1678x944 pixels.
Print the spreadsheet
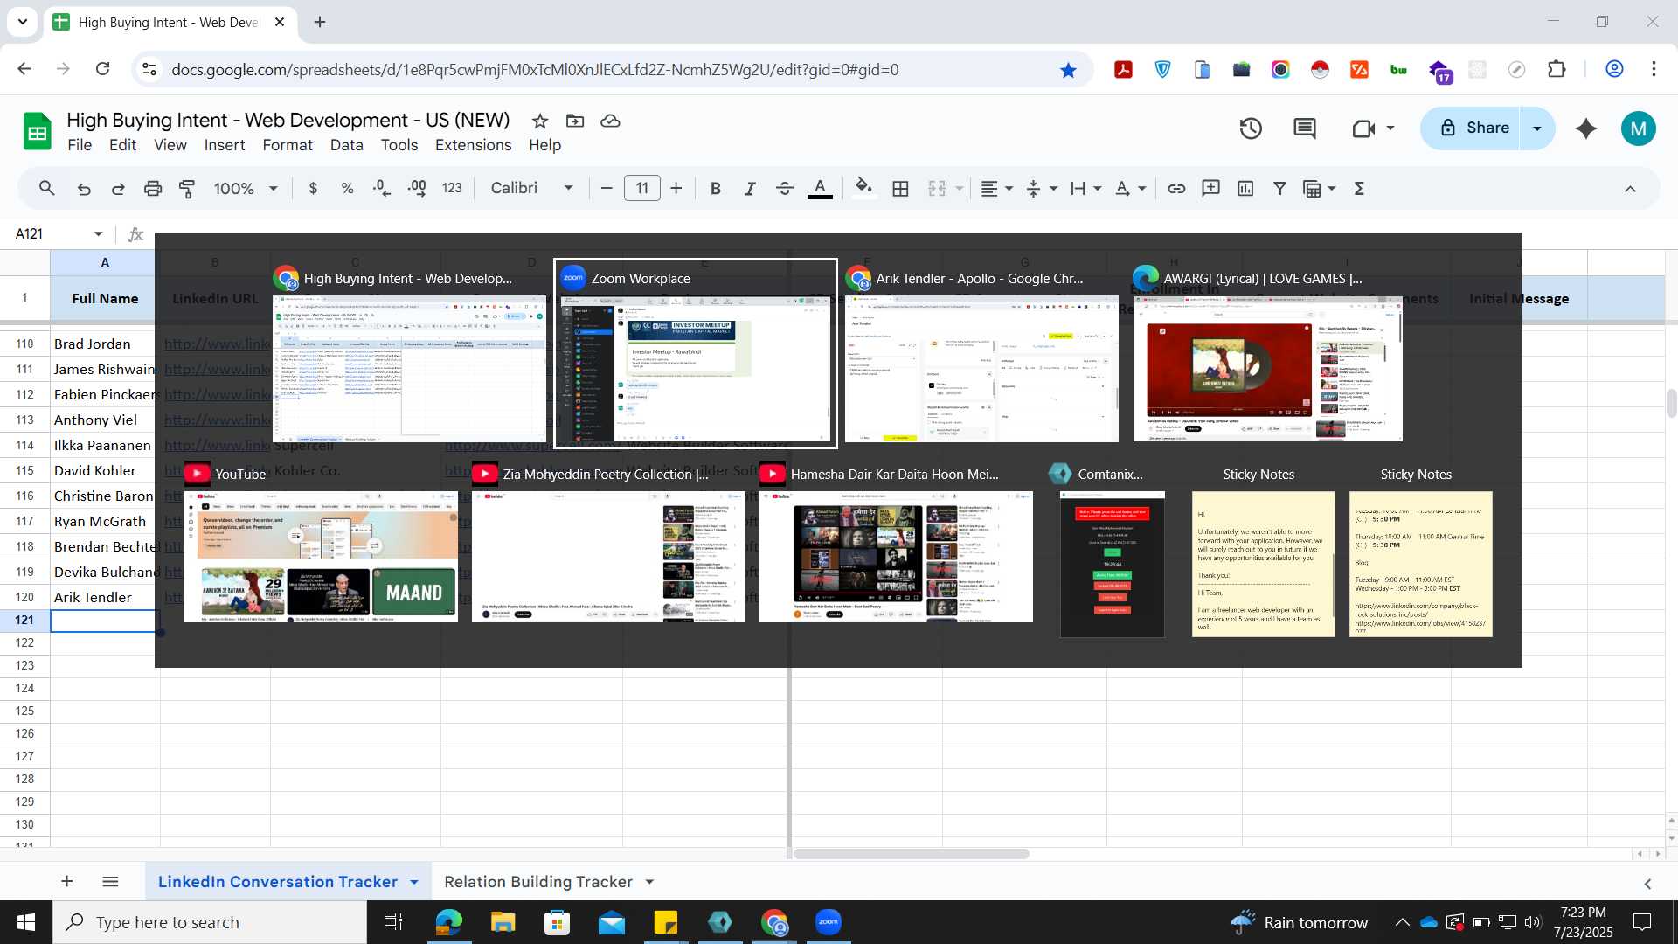click(153, 188)
